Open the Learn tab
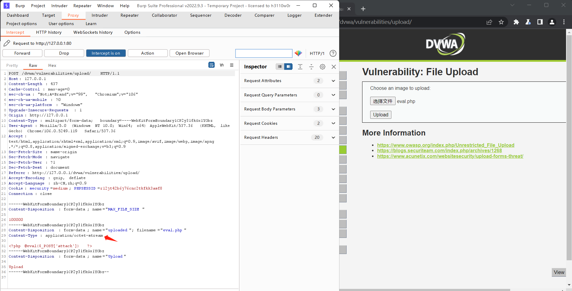This screenshot has height=291, width=572. click(x=91, y=24)
